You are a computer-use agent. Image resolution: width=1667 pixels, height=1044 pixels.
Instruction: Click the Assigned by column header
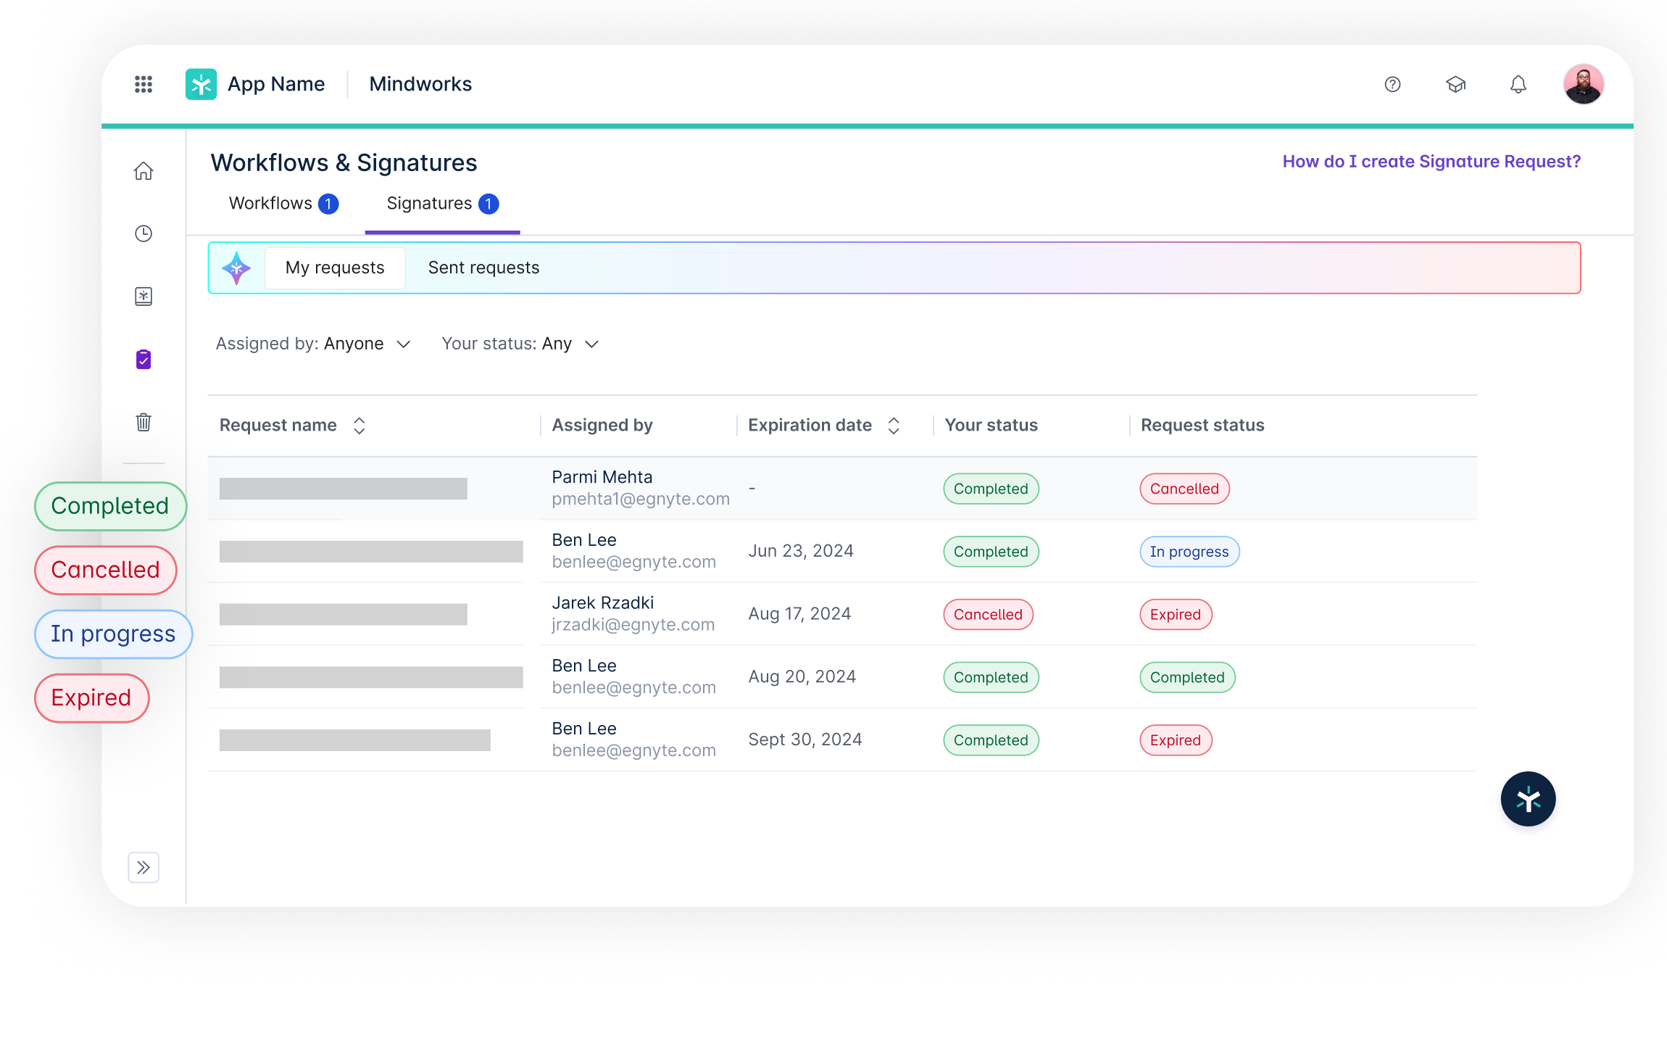602,426
